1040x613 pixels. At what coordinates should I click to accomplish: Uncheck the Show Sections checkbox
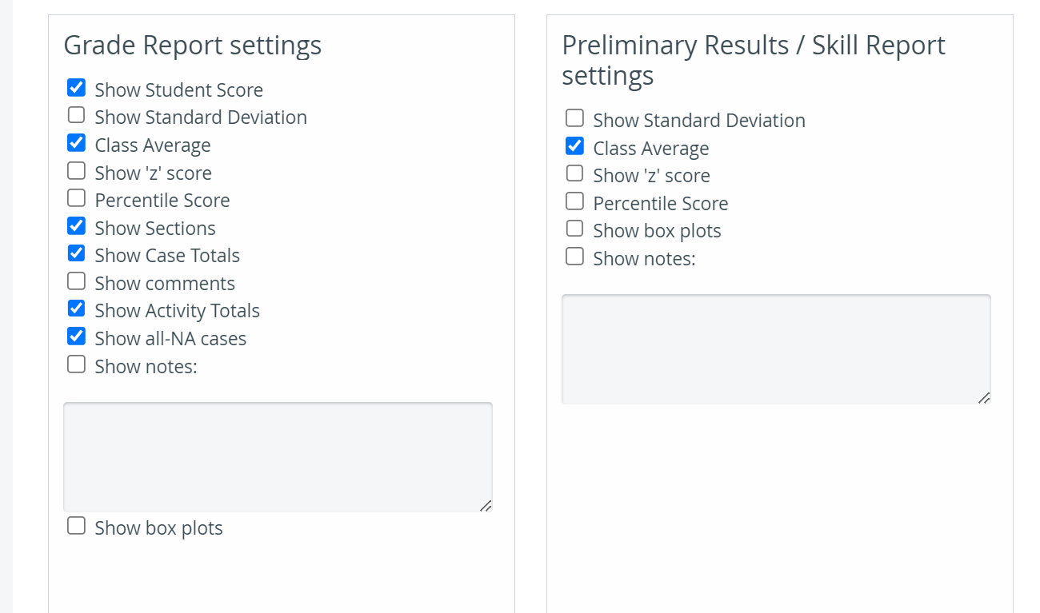76,226
